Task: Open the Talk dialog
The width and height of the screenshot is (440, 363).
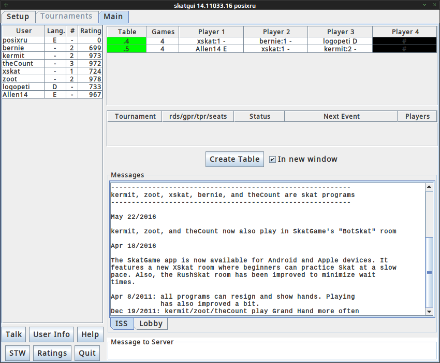Action: (14, 334)
